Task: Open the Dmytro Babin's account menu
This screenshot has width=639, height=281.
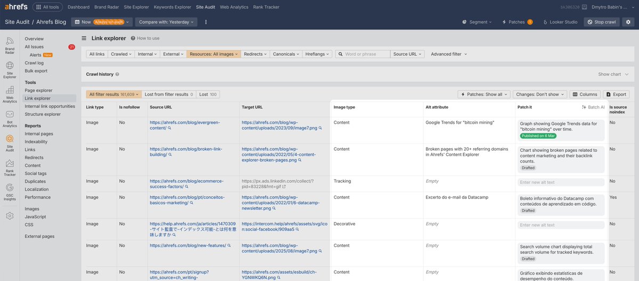Action: 613,7
